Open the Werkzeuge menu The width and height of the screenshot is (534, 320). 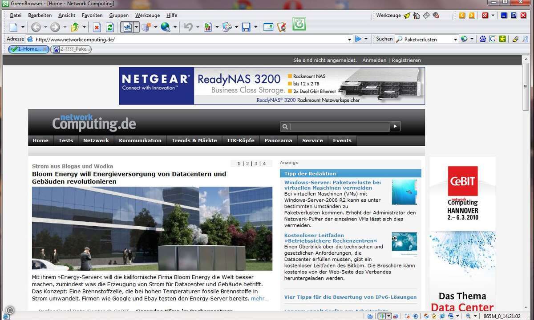147,15
